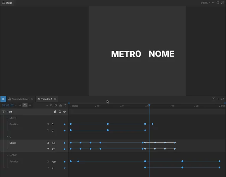The image size is (226, 177).
Task: Toggle keyframe diamond for NOME Position X
Action: coord(65,162)
